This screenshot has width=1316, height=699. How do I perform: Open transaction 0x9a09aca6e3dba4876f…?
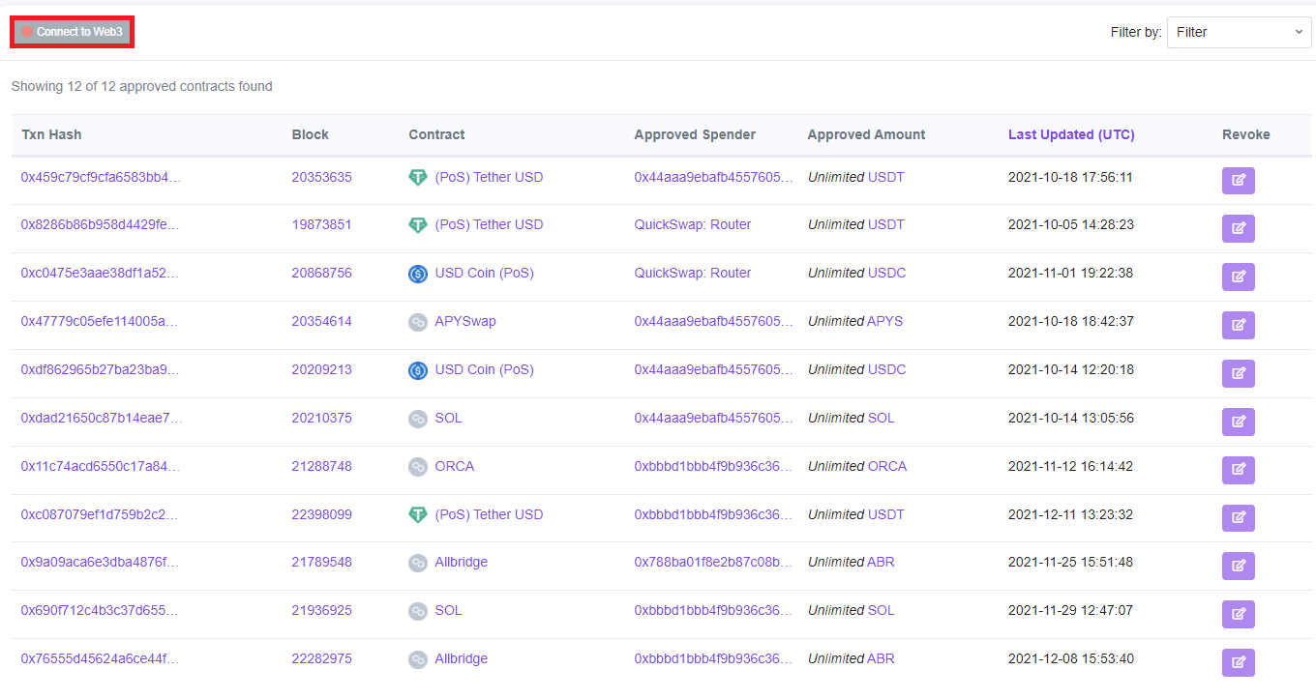tap(101, 562)
